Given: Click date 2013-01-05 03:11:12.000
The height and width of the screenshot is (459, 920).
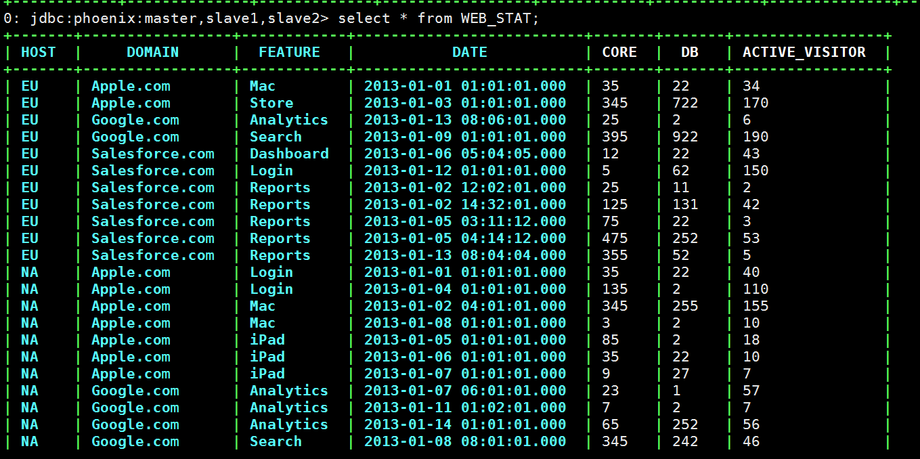Looking at the screenshot, I should click(x=465, y=221).
